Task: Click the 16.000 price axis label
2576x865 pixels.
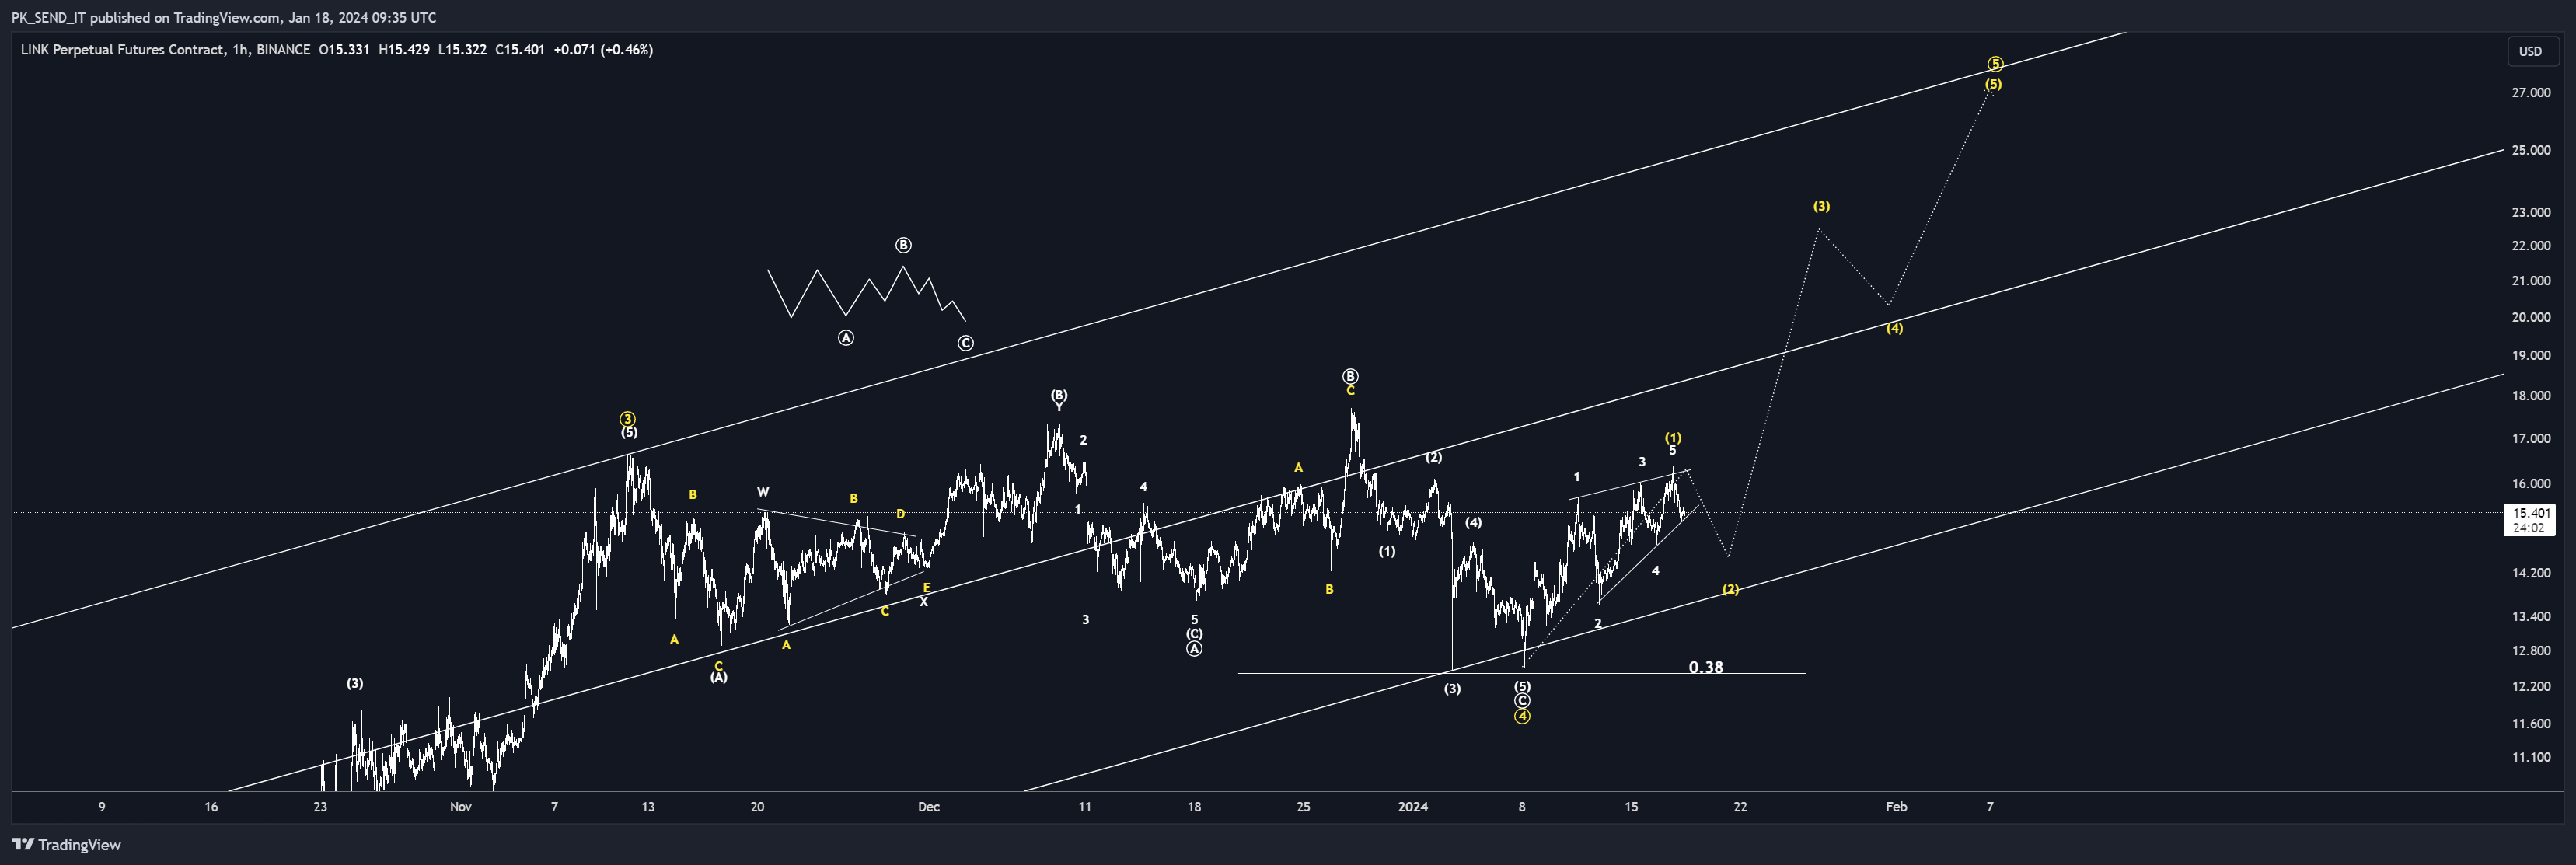Action: pos(2531,483)
